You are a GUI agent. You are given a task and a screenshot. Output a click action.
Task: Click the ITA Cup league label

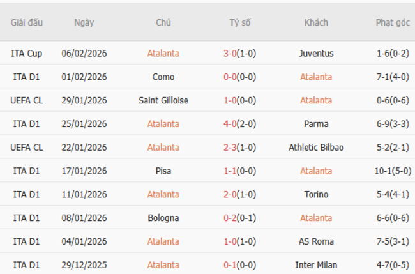pyautogui.click(x=27, y=54)
